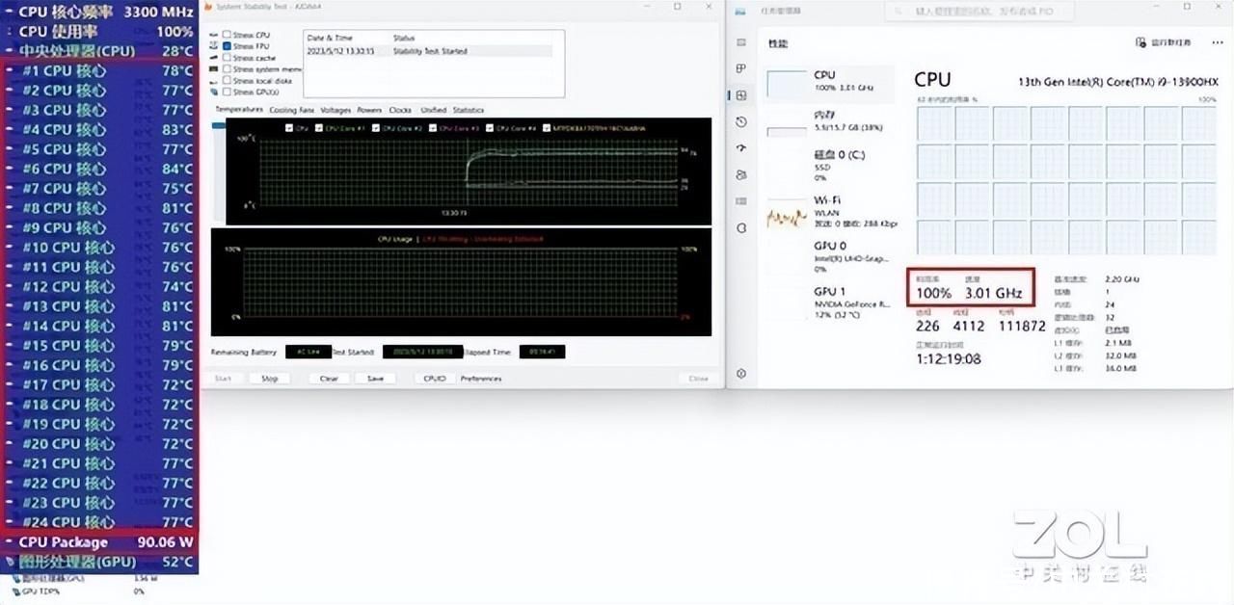Switch to the Cooling Fans tab

292,110
